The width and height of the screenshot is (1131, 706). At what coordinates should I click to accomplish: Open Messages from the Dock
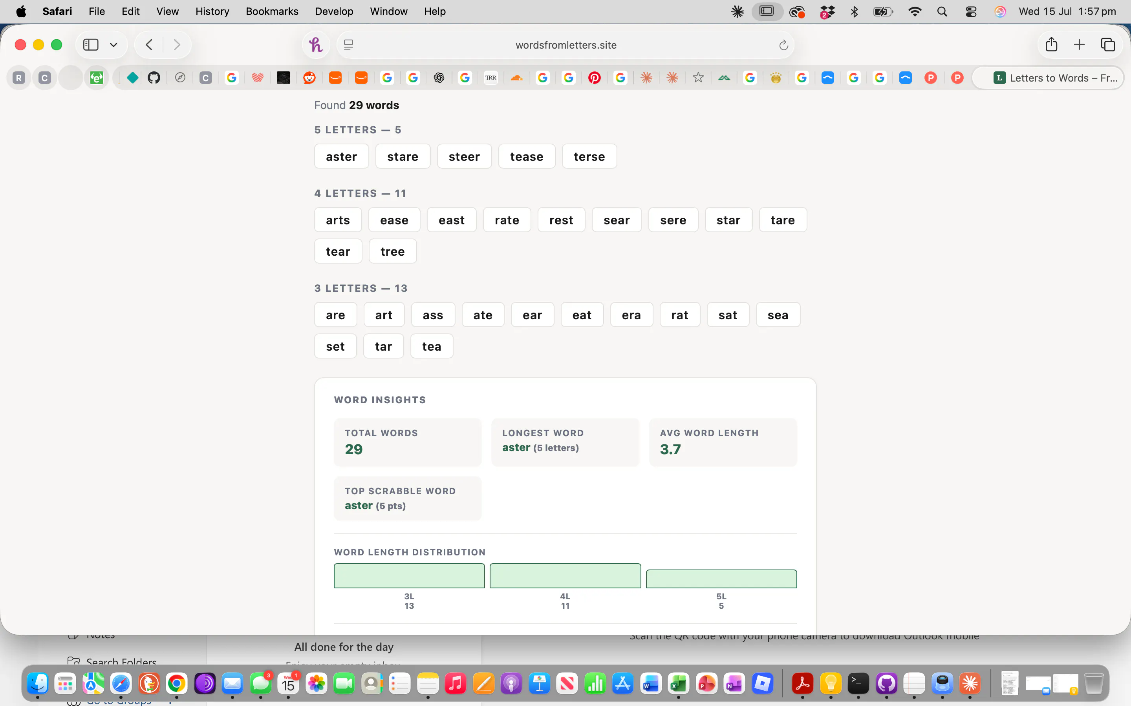tap(260, 684)
